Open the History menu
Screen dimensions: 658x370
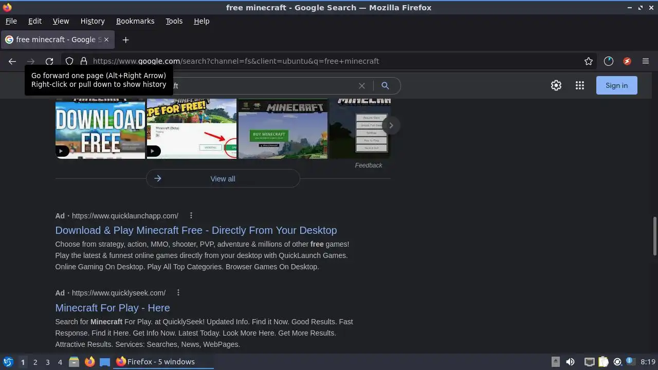click(93, 21)
